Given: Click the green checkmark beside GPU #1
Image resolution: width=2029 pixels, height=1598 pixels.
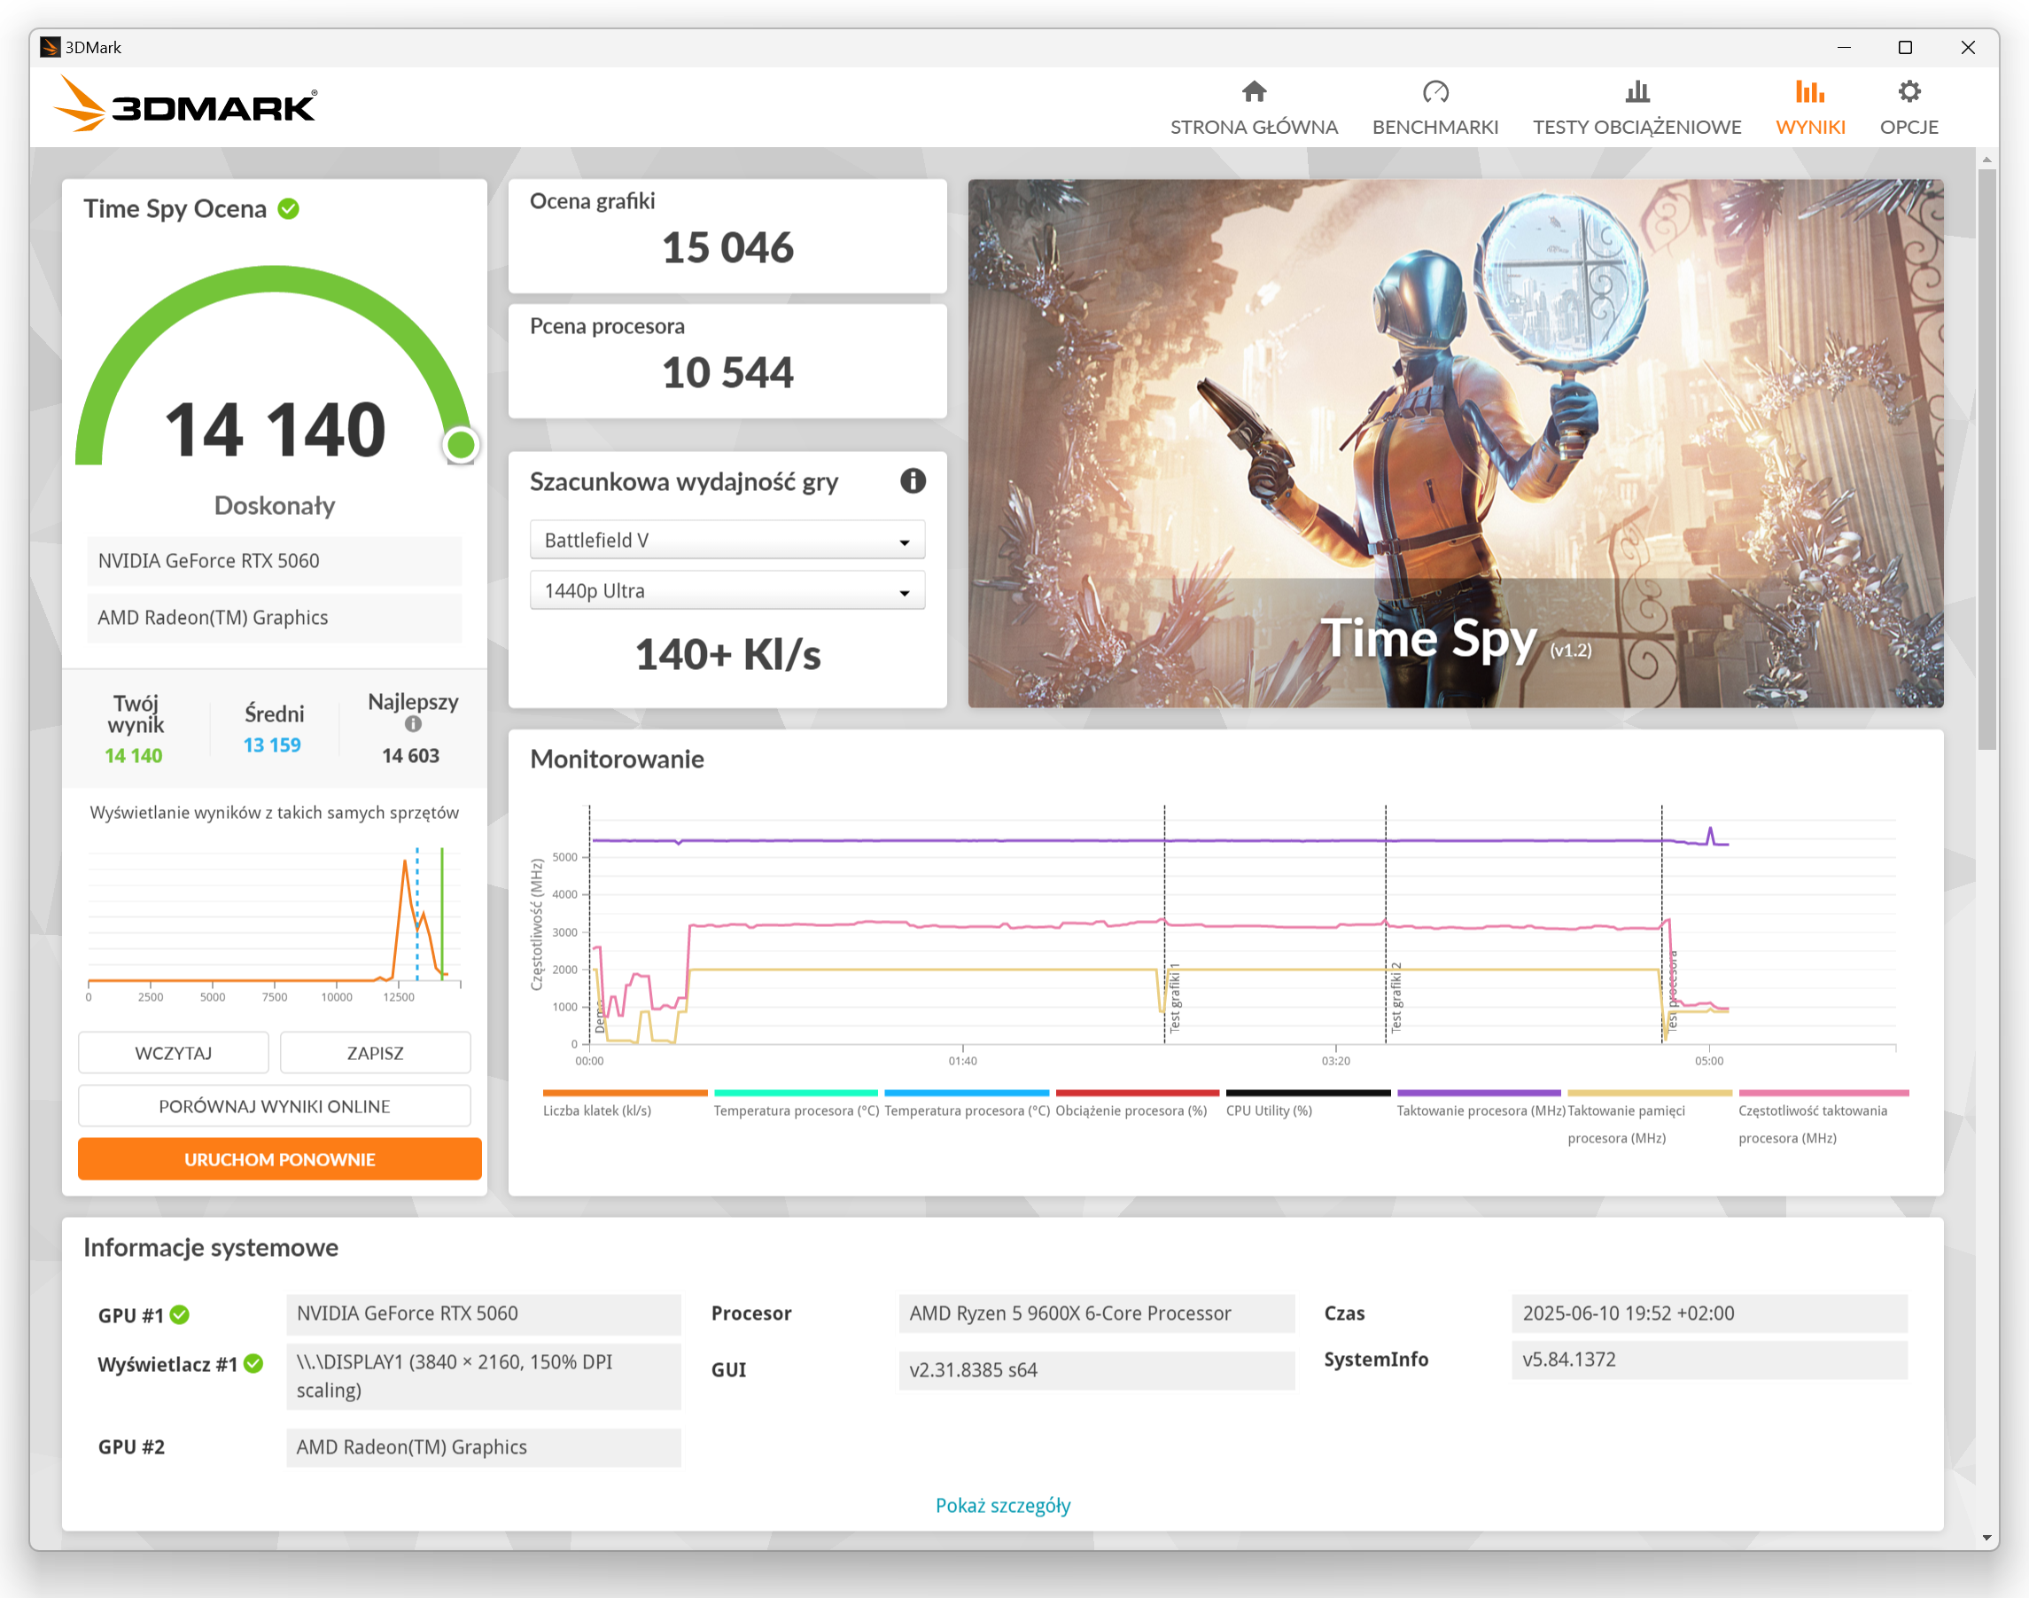Looking at the screenshot, I should click(x=181, y=1314).
